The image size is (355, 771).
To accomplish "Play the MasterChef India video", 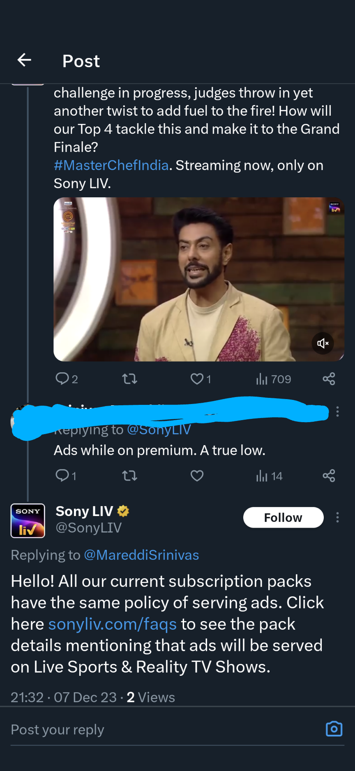I will pyautogui.click(x=199, y=278).
